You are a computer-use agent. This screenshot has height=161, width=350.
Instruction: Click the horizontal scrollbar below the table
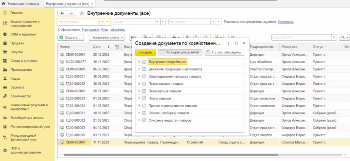click(x=171, y=155)
